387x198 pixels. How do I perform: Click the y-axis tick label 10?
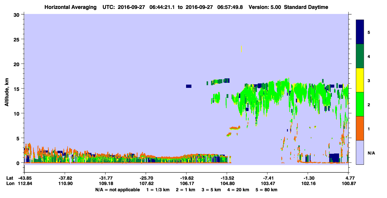[17, 113]
